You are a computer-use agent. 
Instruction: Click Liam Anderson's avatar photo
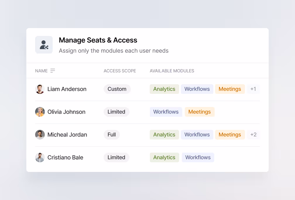pyautogui.click(x=40, y=89)
